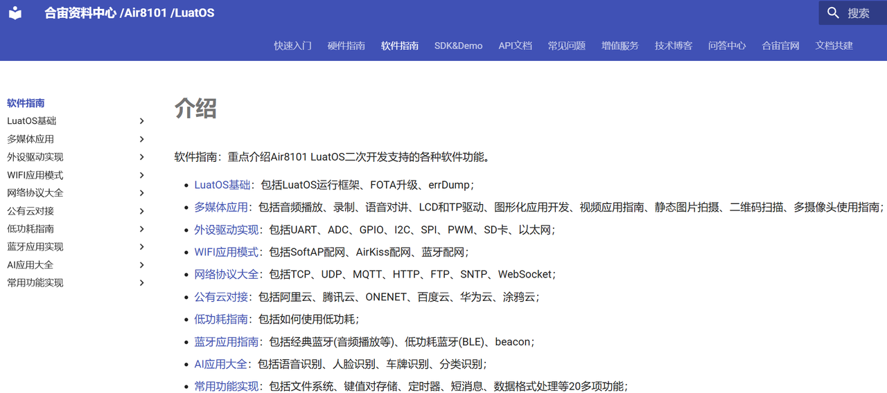The width and height of the screenshot is (887, 393).
Task: Open the 快速入门 navigation tab
Action: coord(292,46)
